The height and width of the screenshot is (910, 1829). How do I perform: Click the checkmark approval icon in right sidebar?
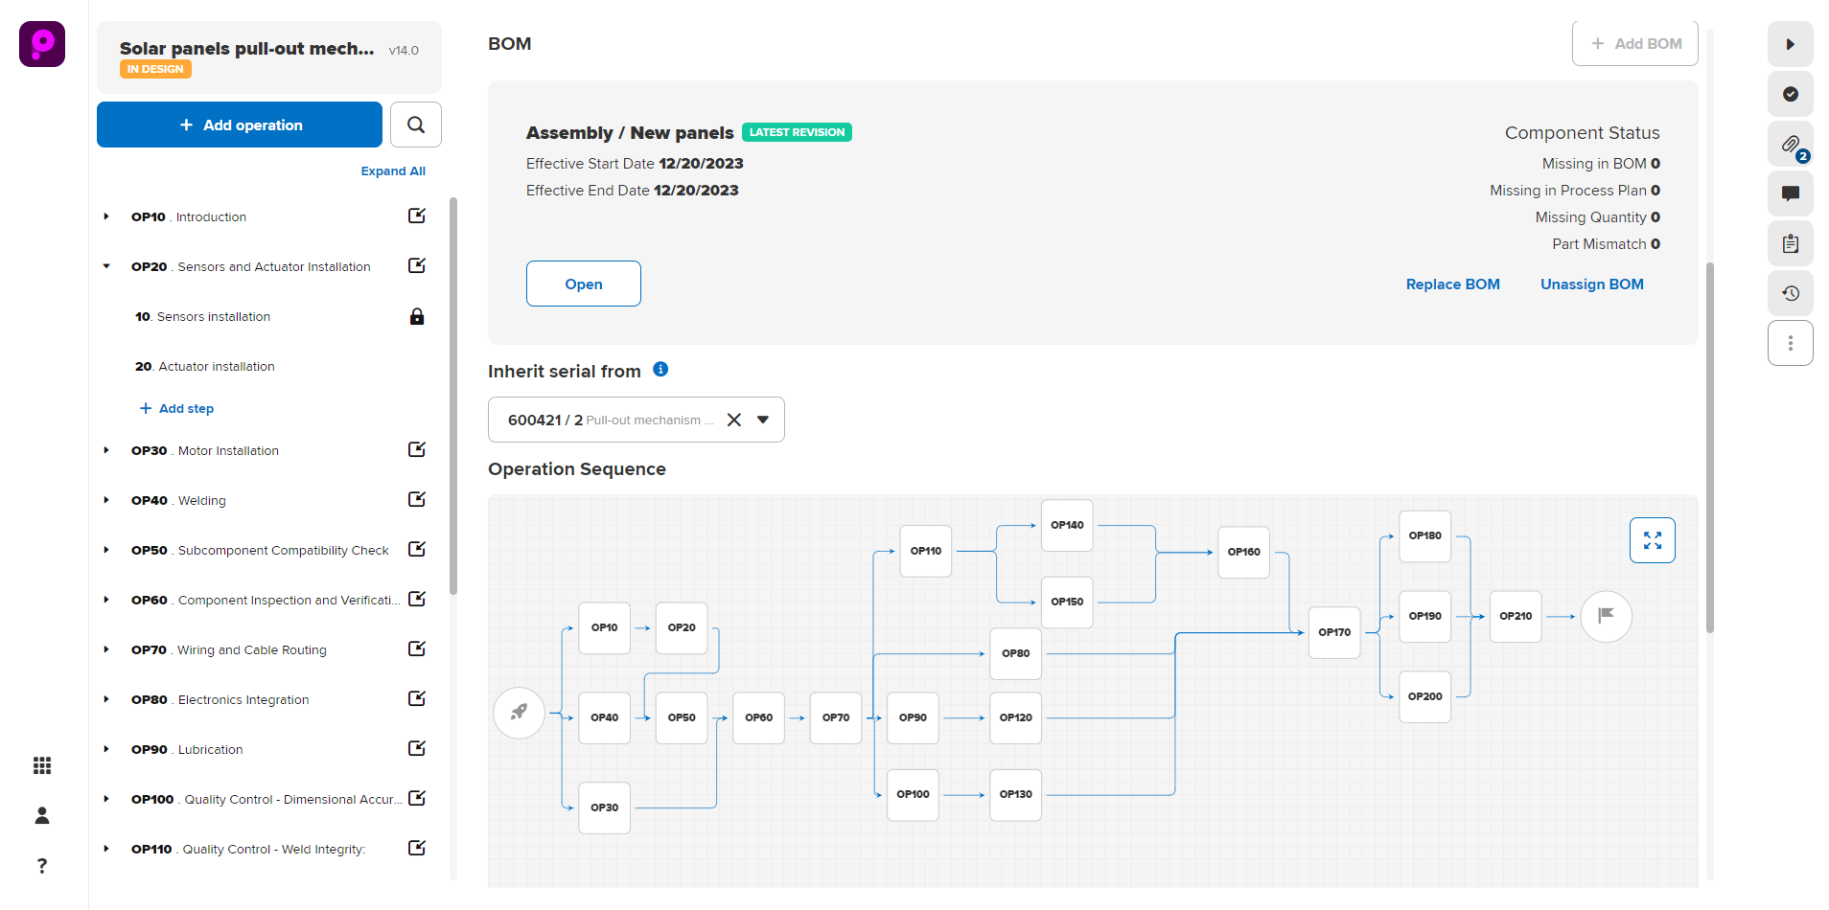click(x=1790, y=94)
